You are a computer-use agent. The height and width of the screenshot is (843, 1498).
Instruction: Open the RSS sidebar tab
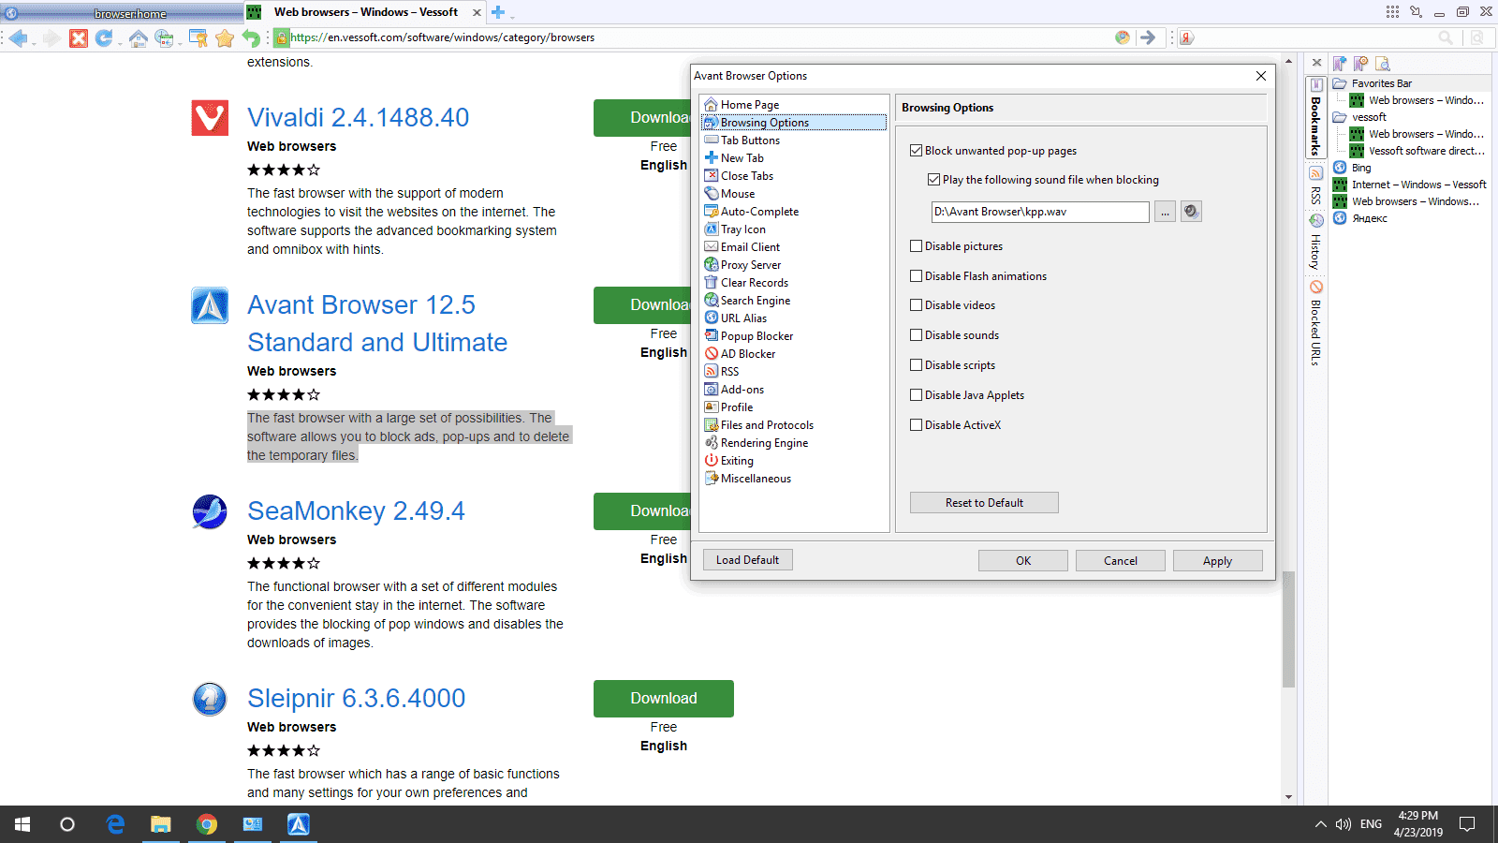pyautogui.click(x=1315, y=187)
